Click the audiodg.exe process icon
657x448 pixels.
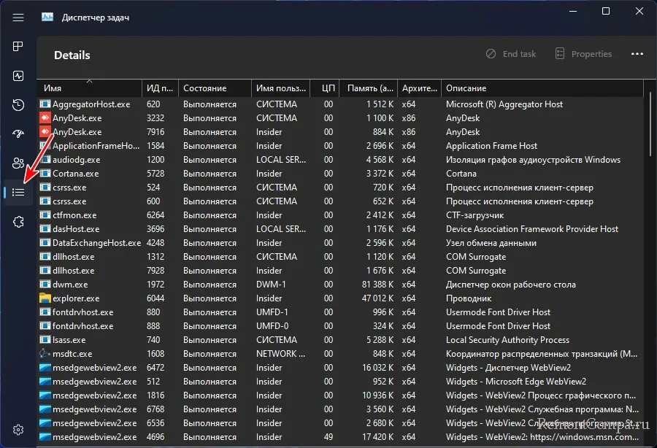click(x=45, y=160)
